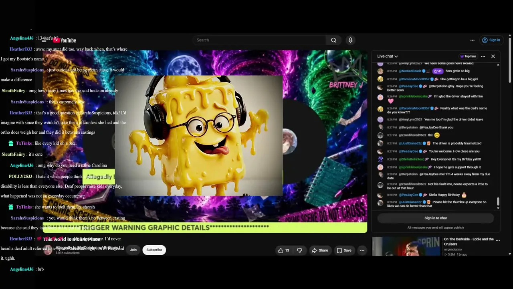
Task: Click the live chat scroll-down arrow
Action: (498, 208)
